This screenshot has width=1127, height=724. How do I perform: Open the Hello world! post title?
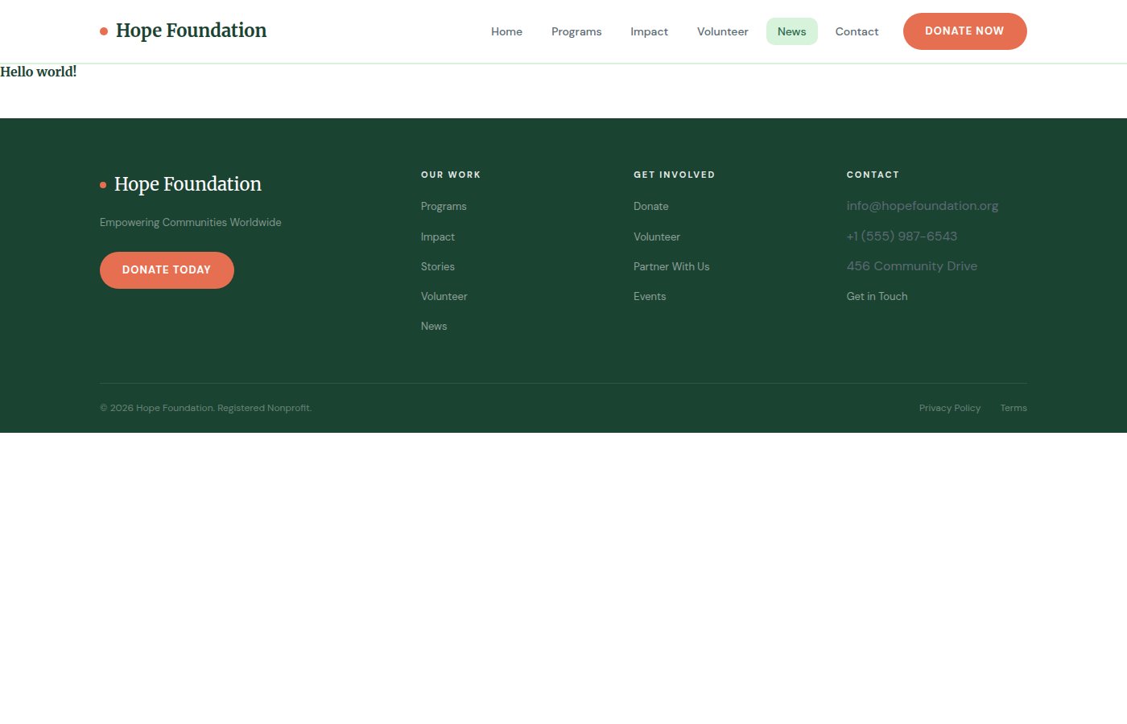(39, 72)
